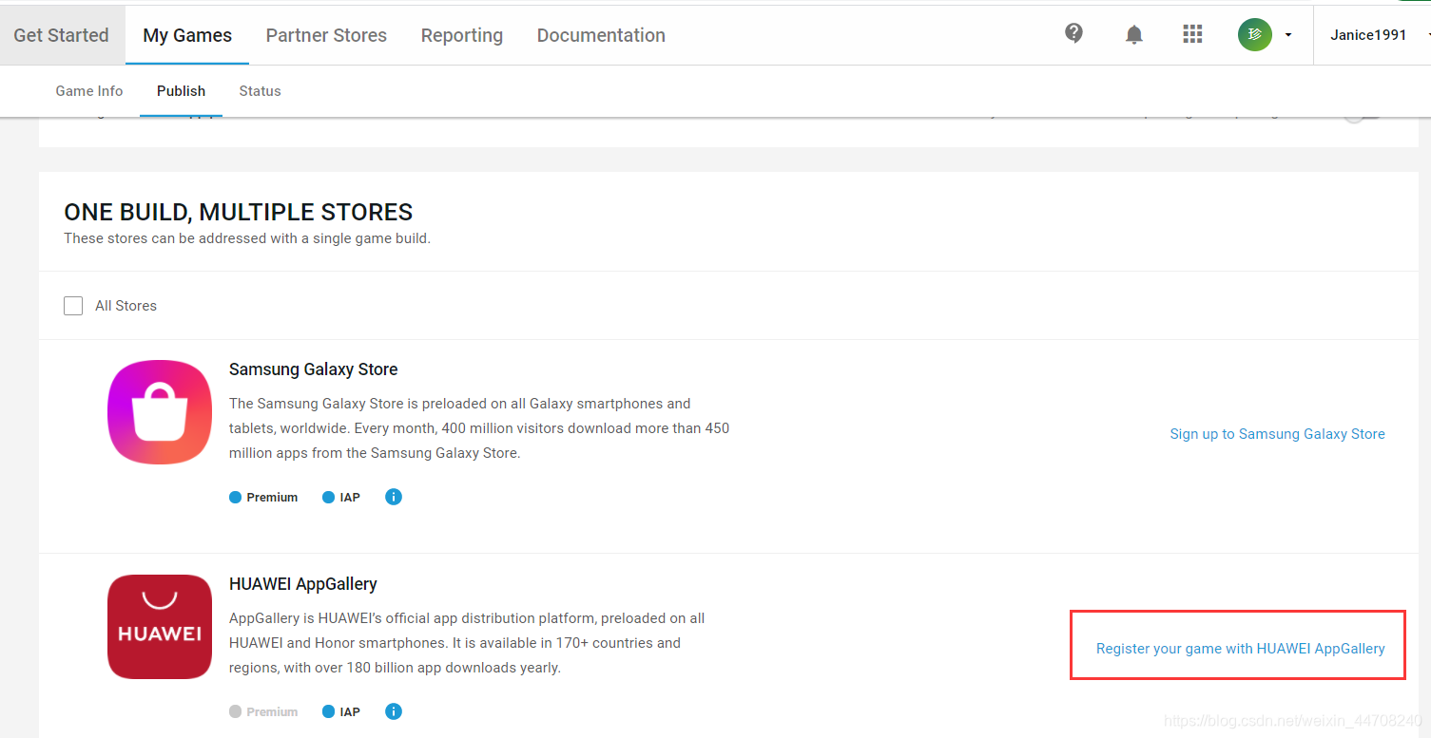Switch to Reporting tab
This screenshot has height=738, width=1431.
[x=462, y=35]
